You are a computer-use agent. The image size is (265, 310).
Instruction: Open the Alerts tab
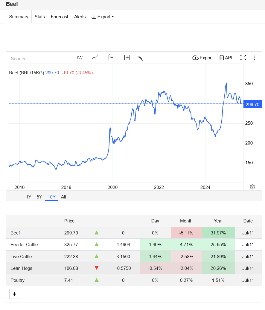coord(80,17)
